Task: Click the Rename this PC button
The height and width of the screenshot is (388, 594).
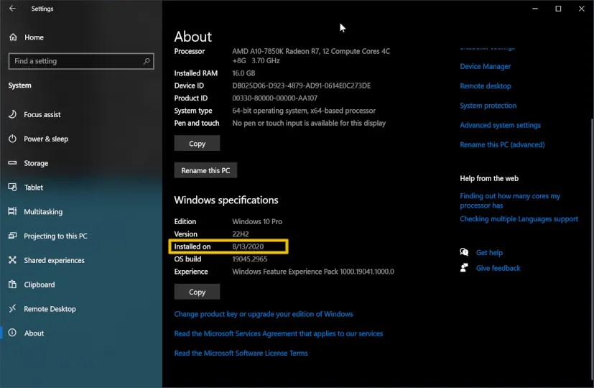Action: coord(205,170)
